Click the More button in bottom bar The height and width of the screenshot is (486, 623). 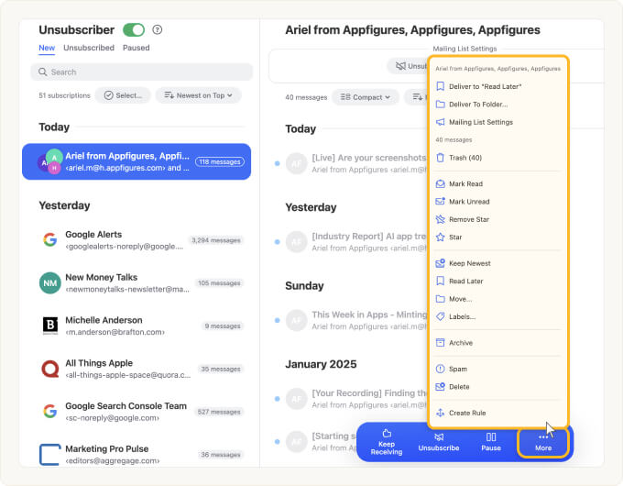(x=543, y=442)
